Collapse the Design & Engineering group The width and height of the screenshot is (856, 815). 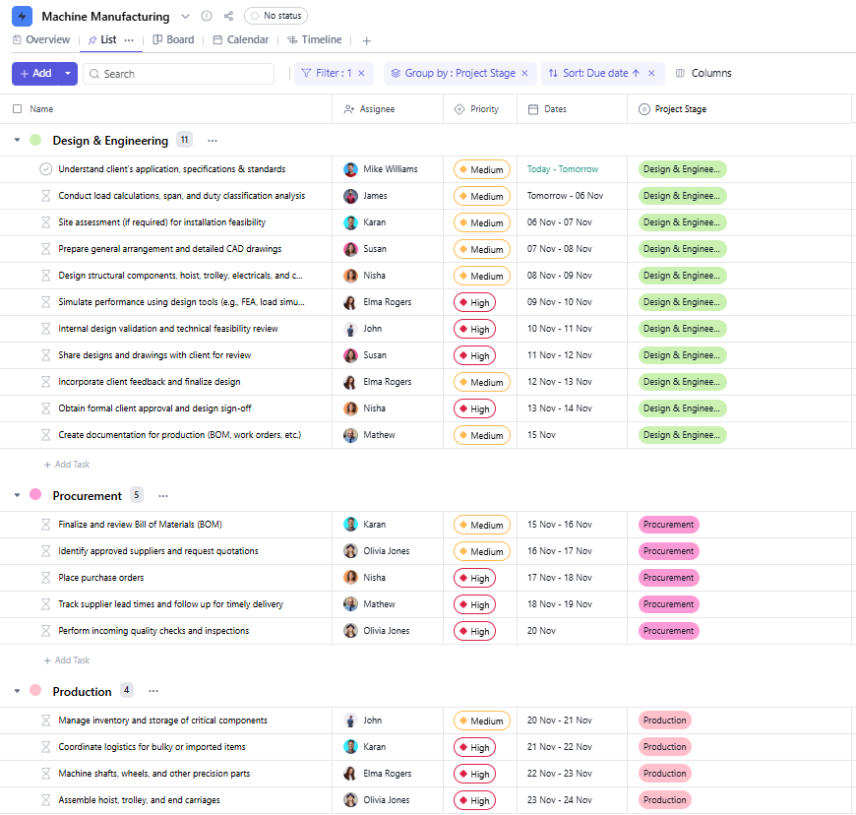coord(17,141)
